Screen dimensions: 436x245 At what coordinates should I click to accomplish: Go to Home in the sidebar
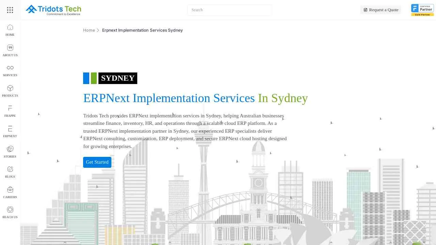[10, 30]
